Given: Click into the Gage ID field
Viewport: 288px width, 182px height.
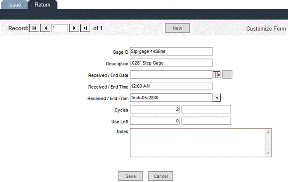Looking at the screenshot, I should click(x=171, y=51).
